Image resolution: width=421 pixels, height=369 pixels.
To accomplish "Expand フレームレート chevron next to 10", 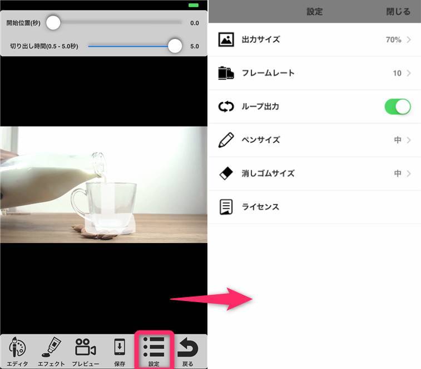I will click(409, 73).
